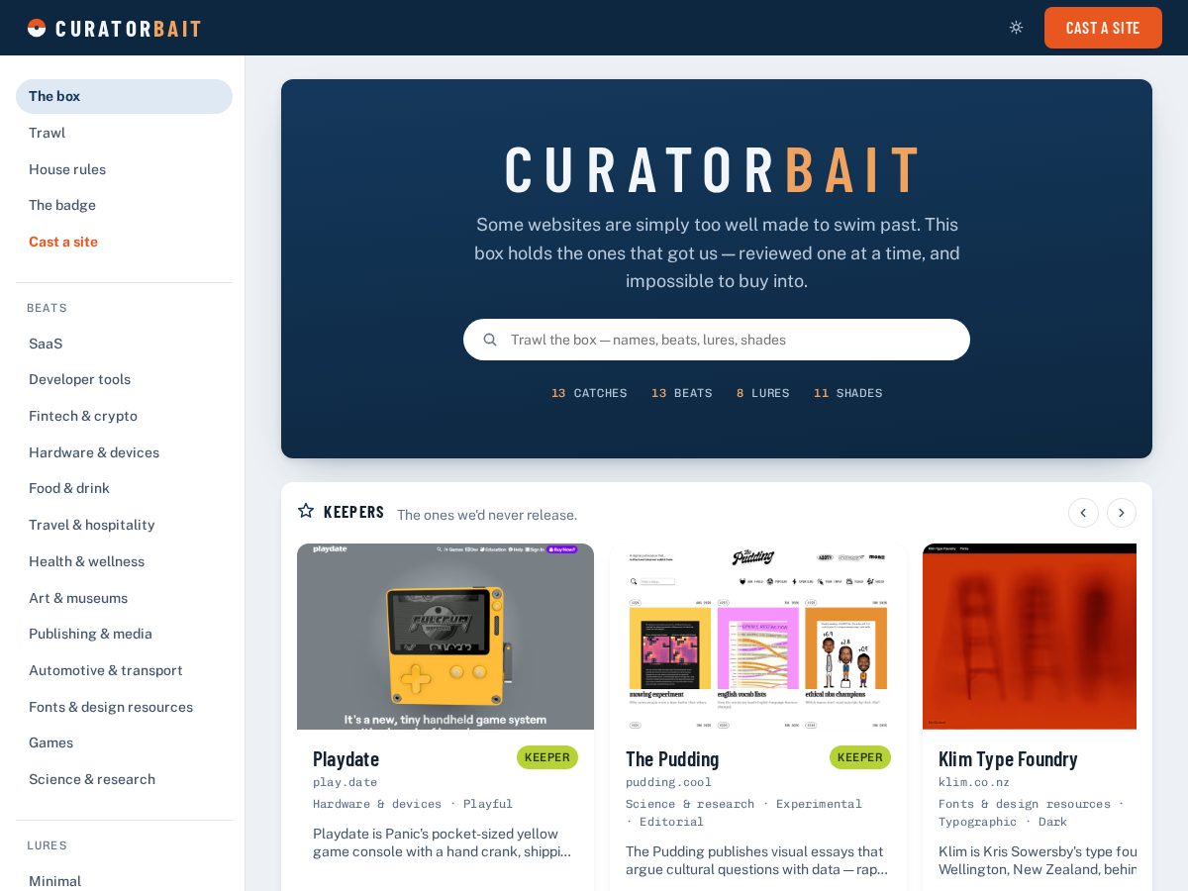The height and width of the screenshot is (891, 1188).
Task: Click the Typographic tag on Klim card
Action: [x=977, y=822]
